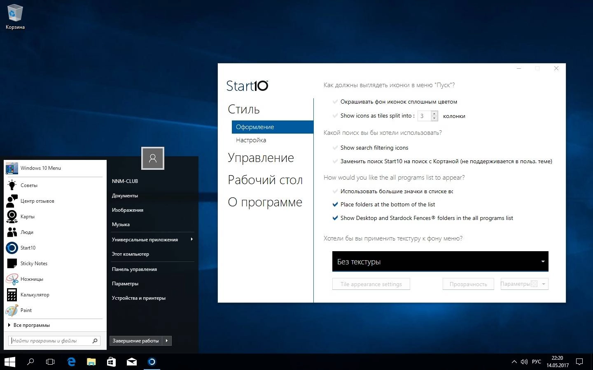Launch Microsoft Edge from taskbar
Image resolution: width=593 pixels, height=370 pixels.
(x=71, y=362)
